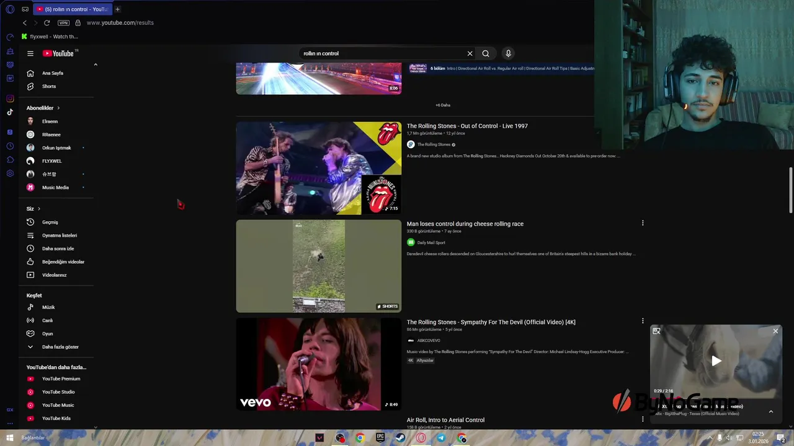Open Beğendiğim videolar list
The width and height of the screenshot is (794, 446).
point(56,261)
